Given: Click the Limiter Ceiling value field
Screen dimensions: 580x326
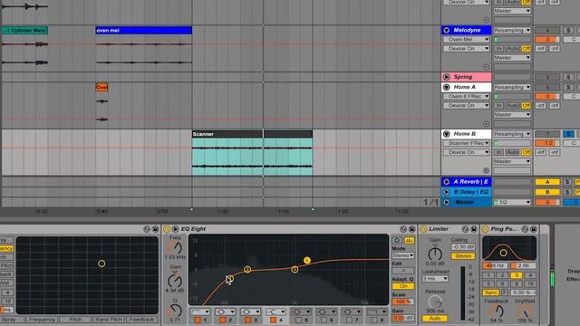Looking at the screenshot, I should click(463, 247).
